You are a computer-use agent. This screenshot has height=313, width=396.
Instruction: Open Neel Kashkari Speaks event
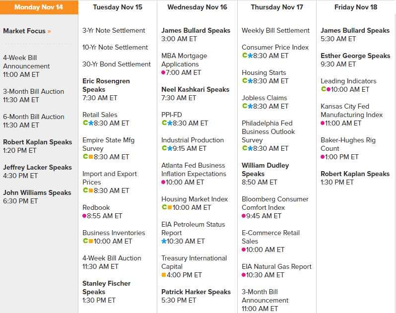pos(195,89)
